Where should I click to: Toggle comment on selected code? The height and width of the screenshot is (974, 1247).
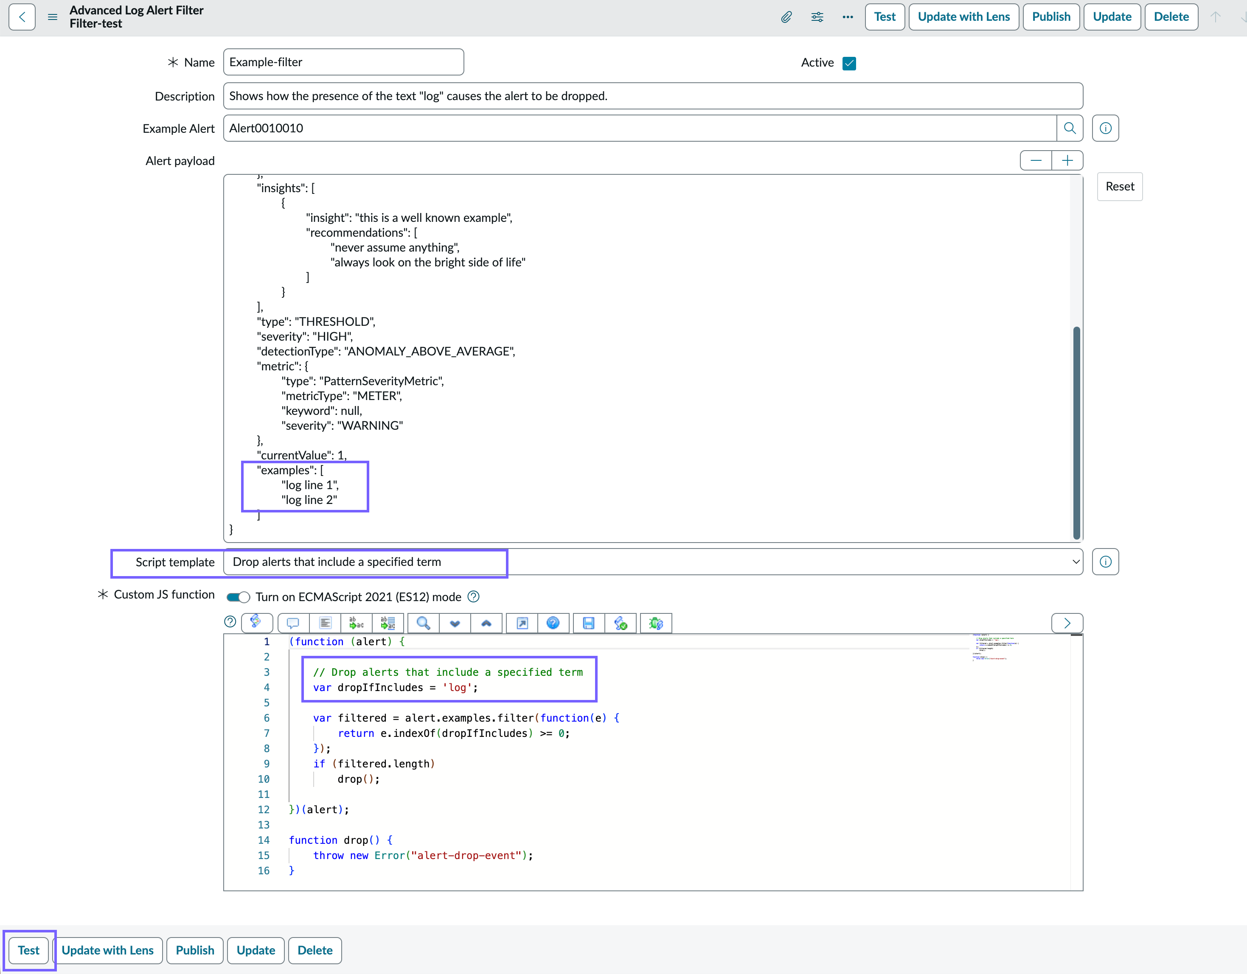293,623
